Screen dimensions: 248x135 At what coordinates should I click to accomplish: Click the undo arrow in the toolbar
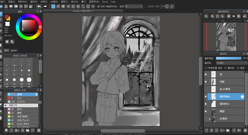[x=39, y=6]
